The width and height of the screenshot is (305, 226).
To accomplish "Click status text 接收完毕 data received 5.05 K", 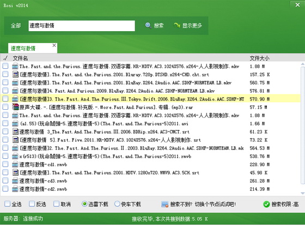I will [170, 219].
